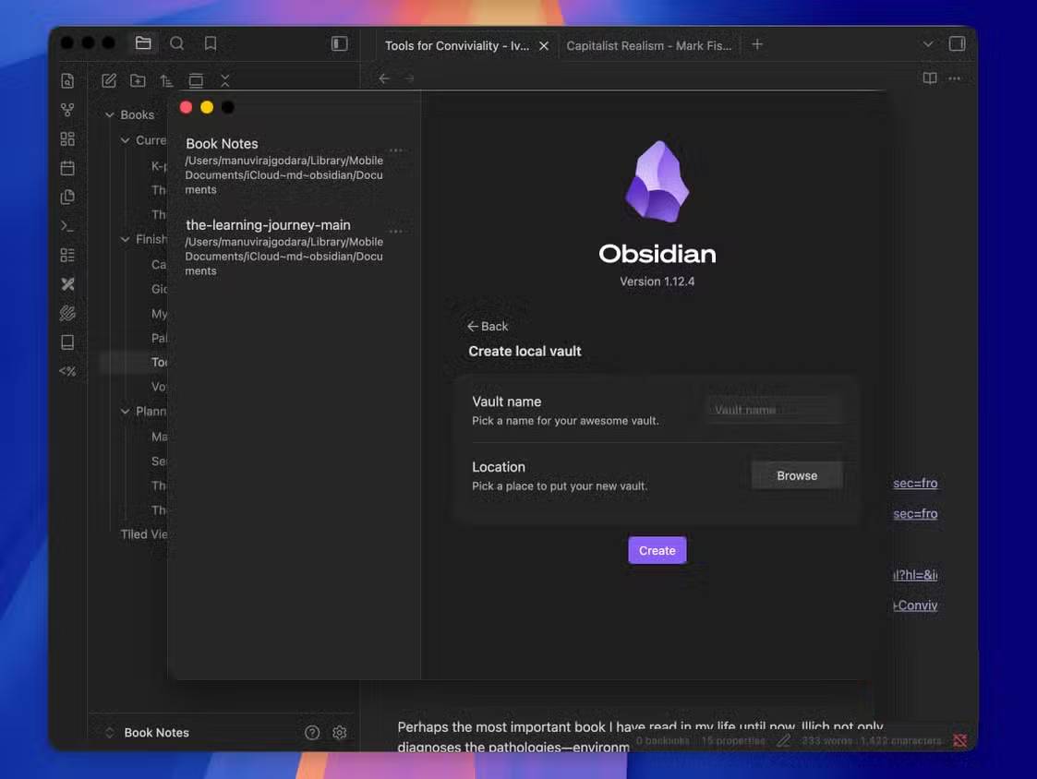Open Settings gear icon
Screen dimensions: 1037x779
(x=340, y=733)
